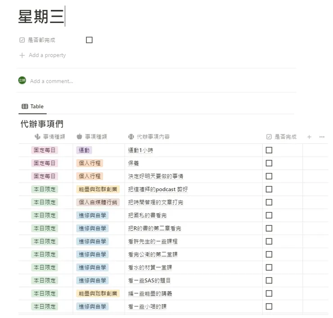Click the checkbox property icon beside 是否都完成

coord(22,40)
